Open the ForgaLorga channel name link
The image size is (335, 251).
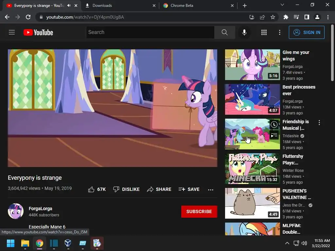click(40, 209)
